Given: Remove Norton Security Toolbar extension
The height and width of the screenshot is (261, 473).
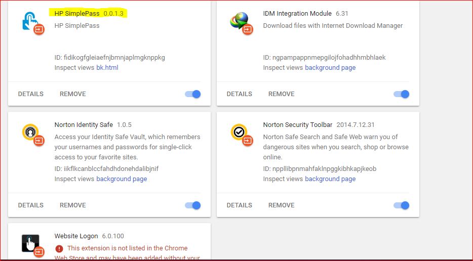Looking at the screenshot, I should tap(282, 205).
